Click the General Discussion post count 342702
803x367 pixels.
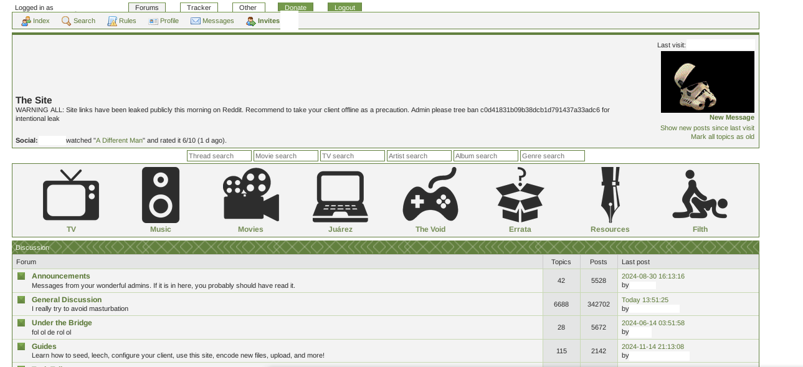(x=599, y=304)
